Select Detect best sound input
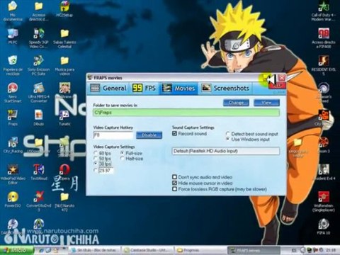 [228, 134]
